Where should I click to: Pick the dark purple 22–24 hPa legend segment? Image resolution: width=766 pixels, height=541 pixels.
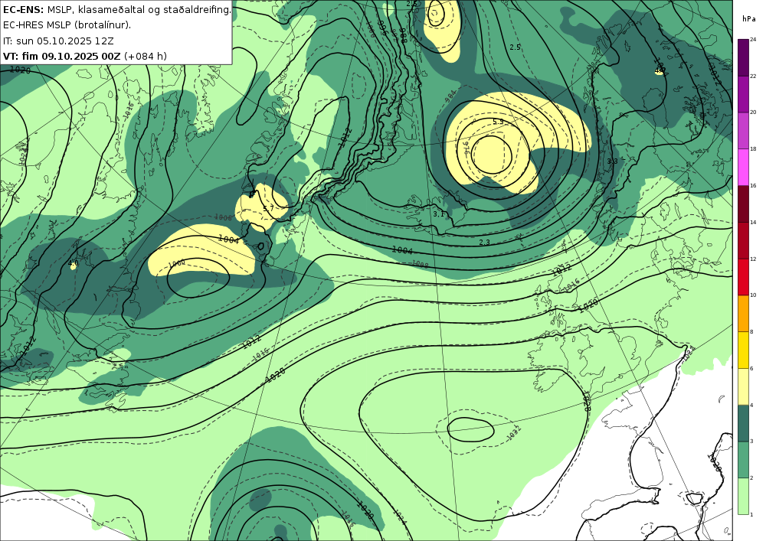743,57
